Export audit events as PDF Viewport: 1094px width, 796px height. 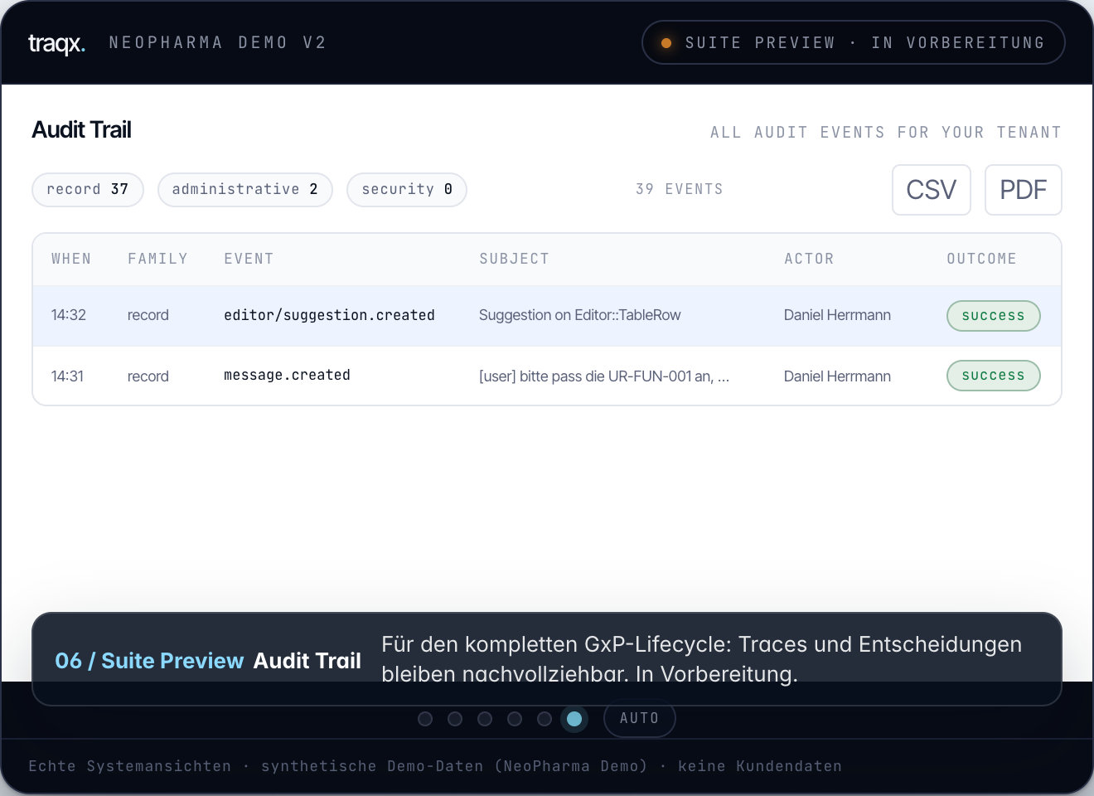click(x=1024, y=190)
